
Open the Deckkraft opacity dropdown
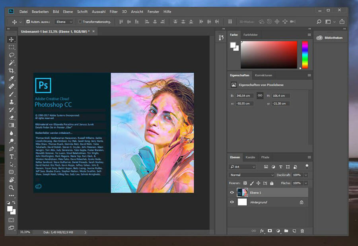[x=305, y=175]
